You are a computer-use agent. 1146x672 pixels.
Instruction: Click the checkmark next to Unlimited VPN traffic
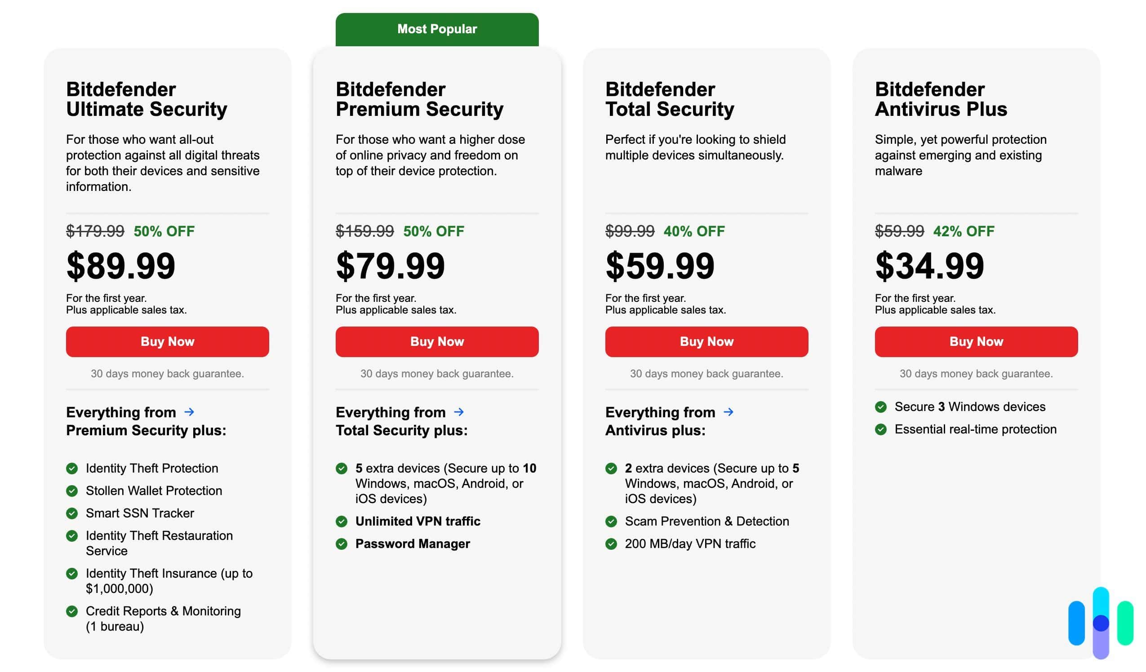(x=342, y=522)
